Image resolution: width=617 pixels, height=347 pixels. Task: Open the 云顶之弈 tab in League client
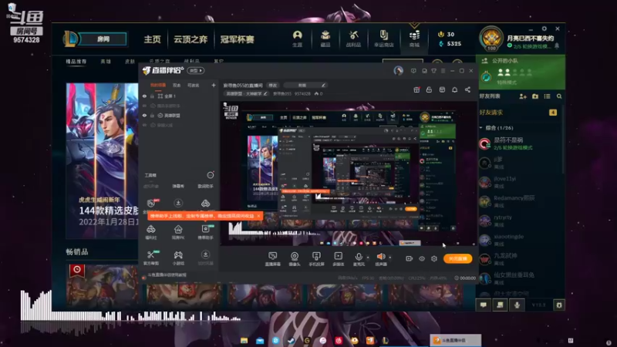190,39
